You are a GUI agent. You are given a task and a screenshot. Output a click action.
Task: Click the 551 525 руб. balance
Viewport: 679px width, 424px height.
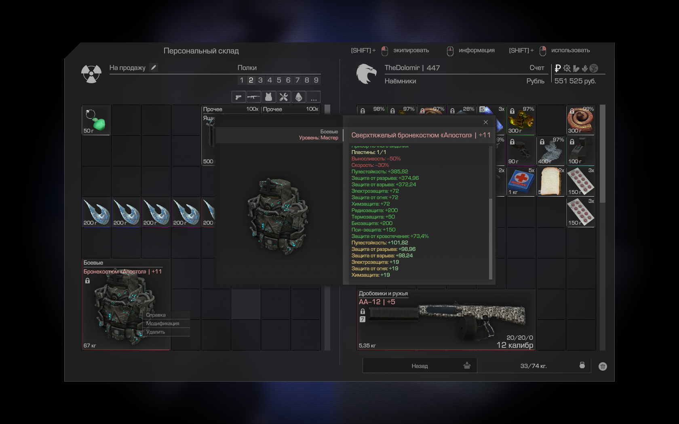pos(575,81)
